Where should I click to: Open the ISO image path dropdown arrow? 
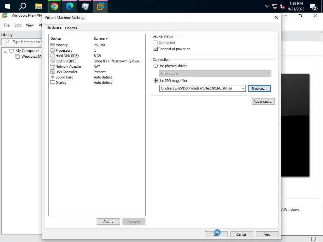243,88
